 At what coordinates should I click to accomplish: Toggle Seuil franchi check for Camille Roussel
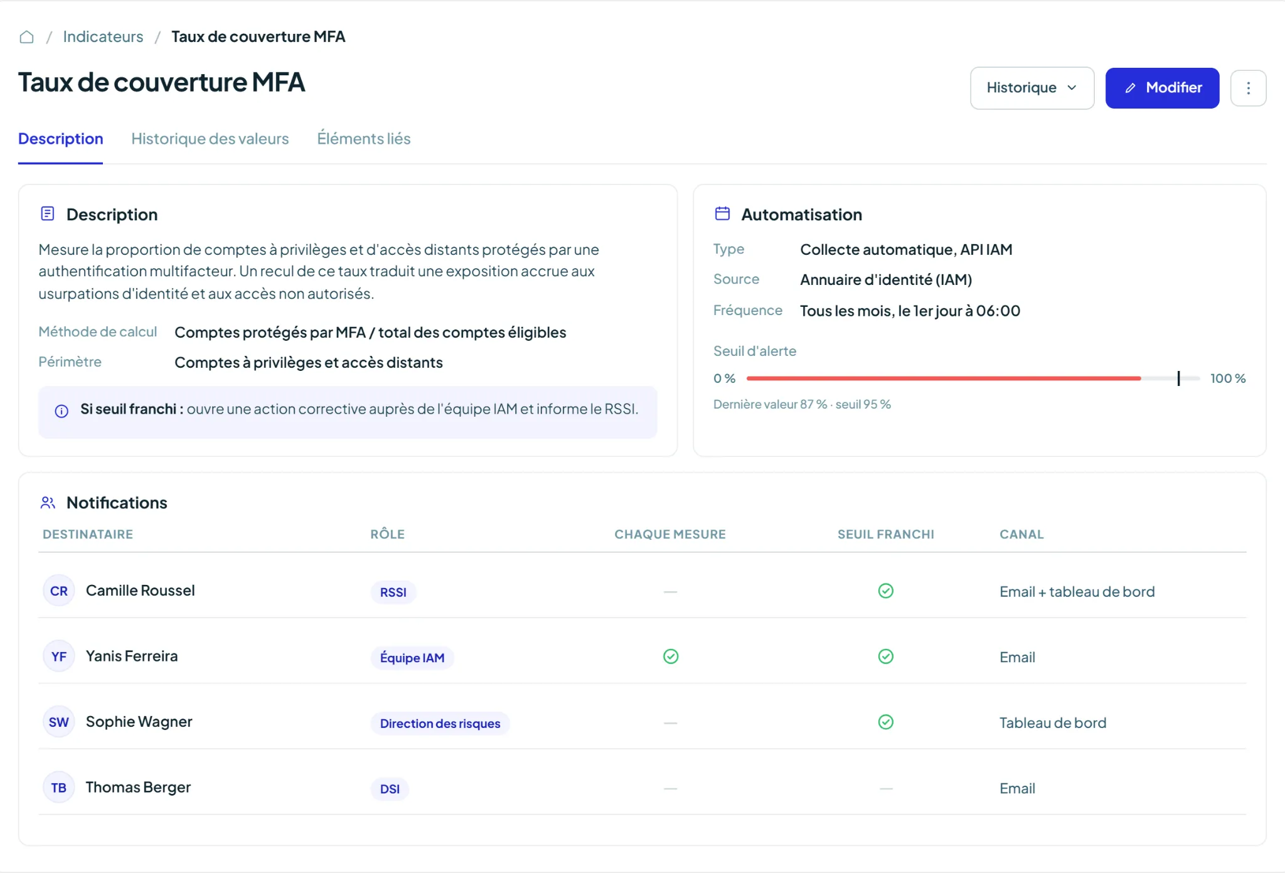click(886, 591)
